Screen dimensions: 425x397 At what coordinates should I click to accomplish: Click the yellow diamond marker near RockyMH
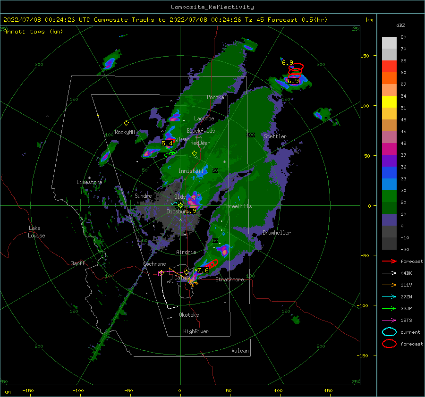126,123
